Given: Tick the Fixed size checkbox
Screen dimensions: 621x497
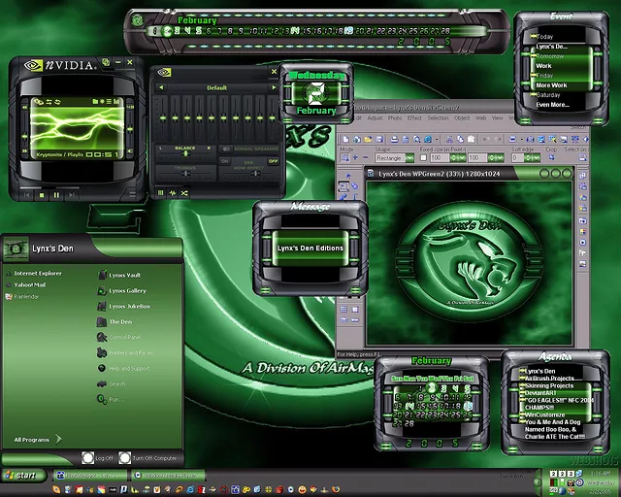Looking at the screenshot, I should tap(423, 158).
